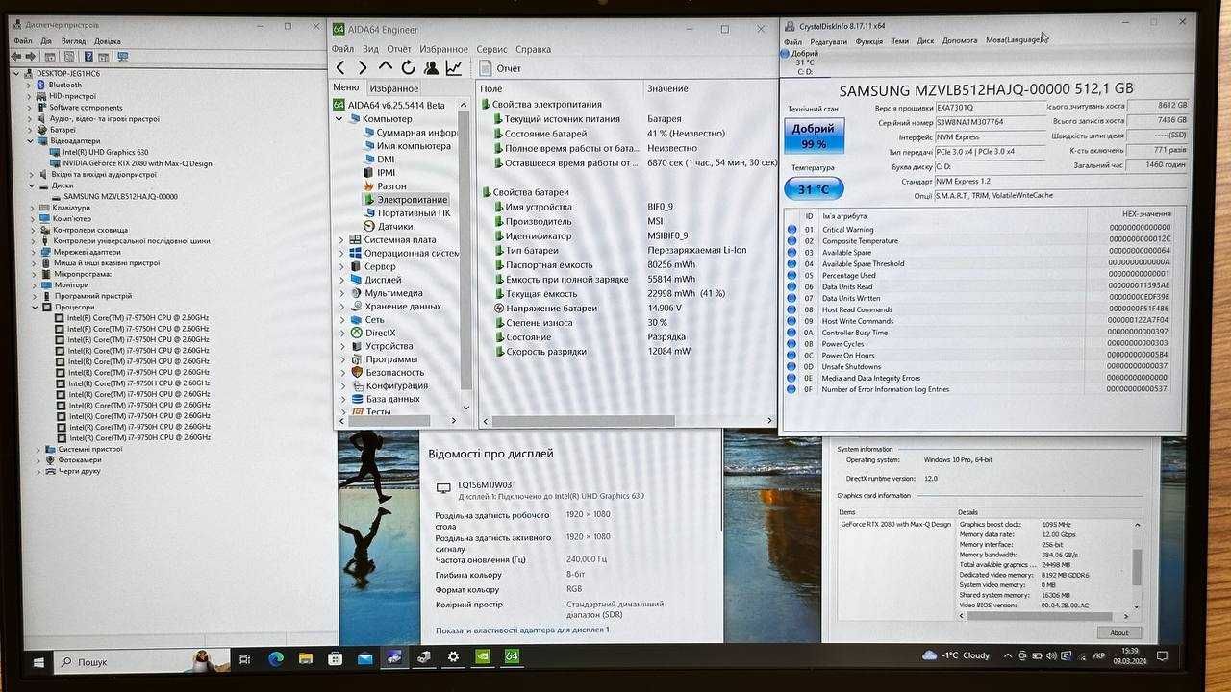1231x692 pixels.
Task: Collapse Відеоадаптери node in Device Manager
Action: pos(29,140)
